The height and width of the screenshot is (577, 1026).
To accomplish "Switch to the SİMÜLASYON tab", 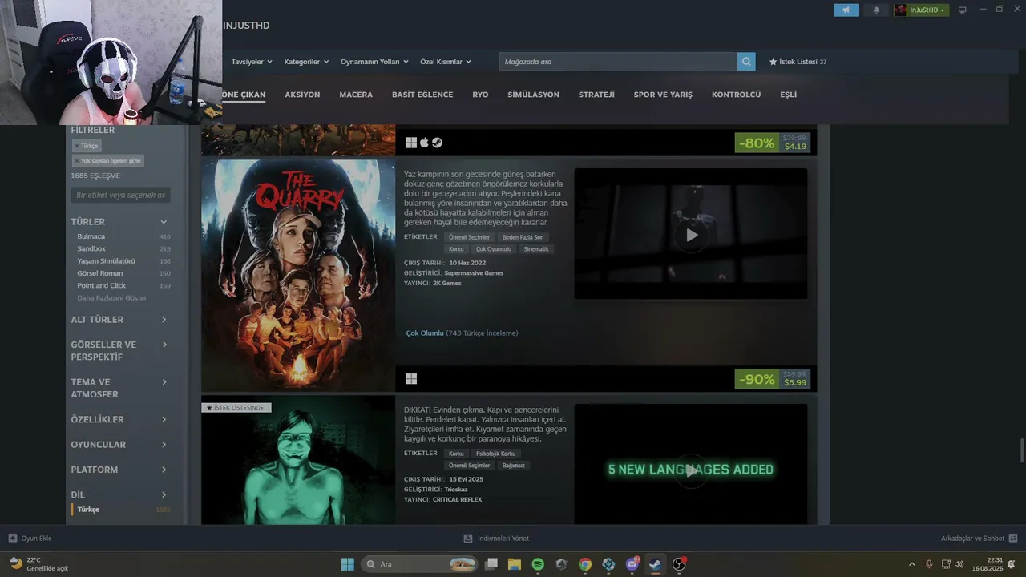I will (533, 95).
